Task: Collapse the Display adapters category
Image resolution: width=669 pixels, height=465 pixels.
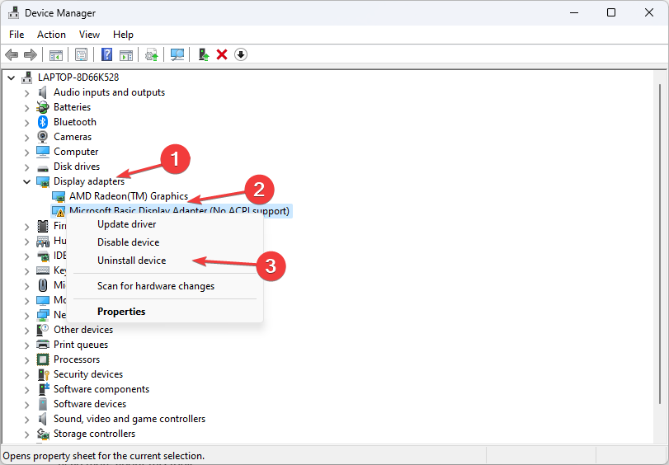Action: tap(26, 181)
